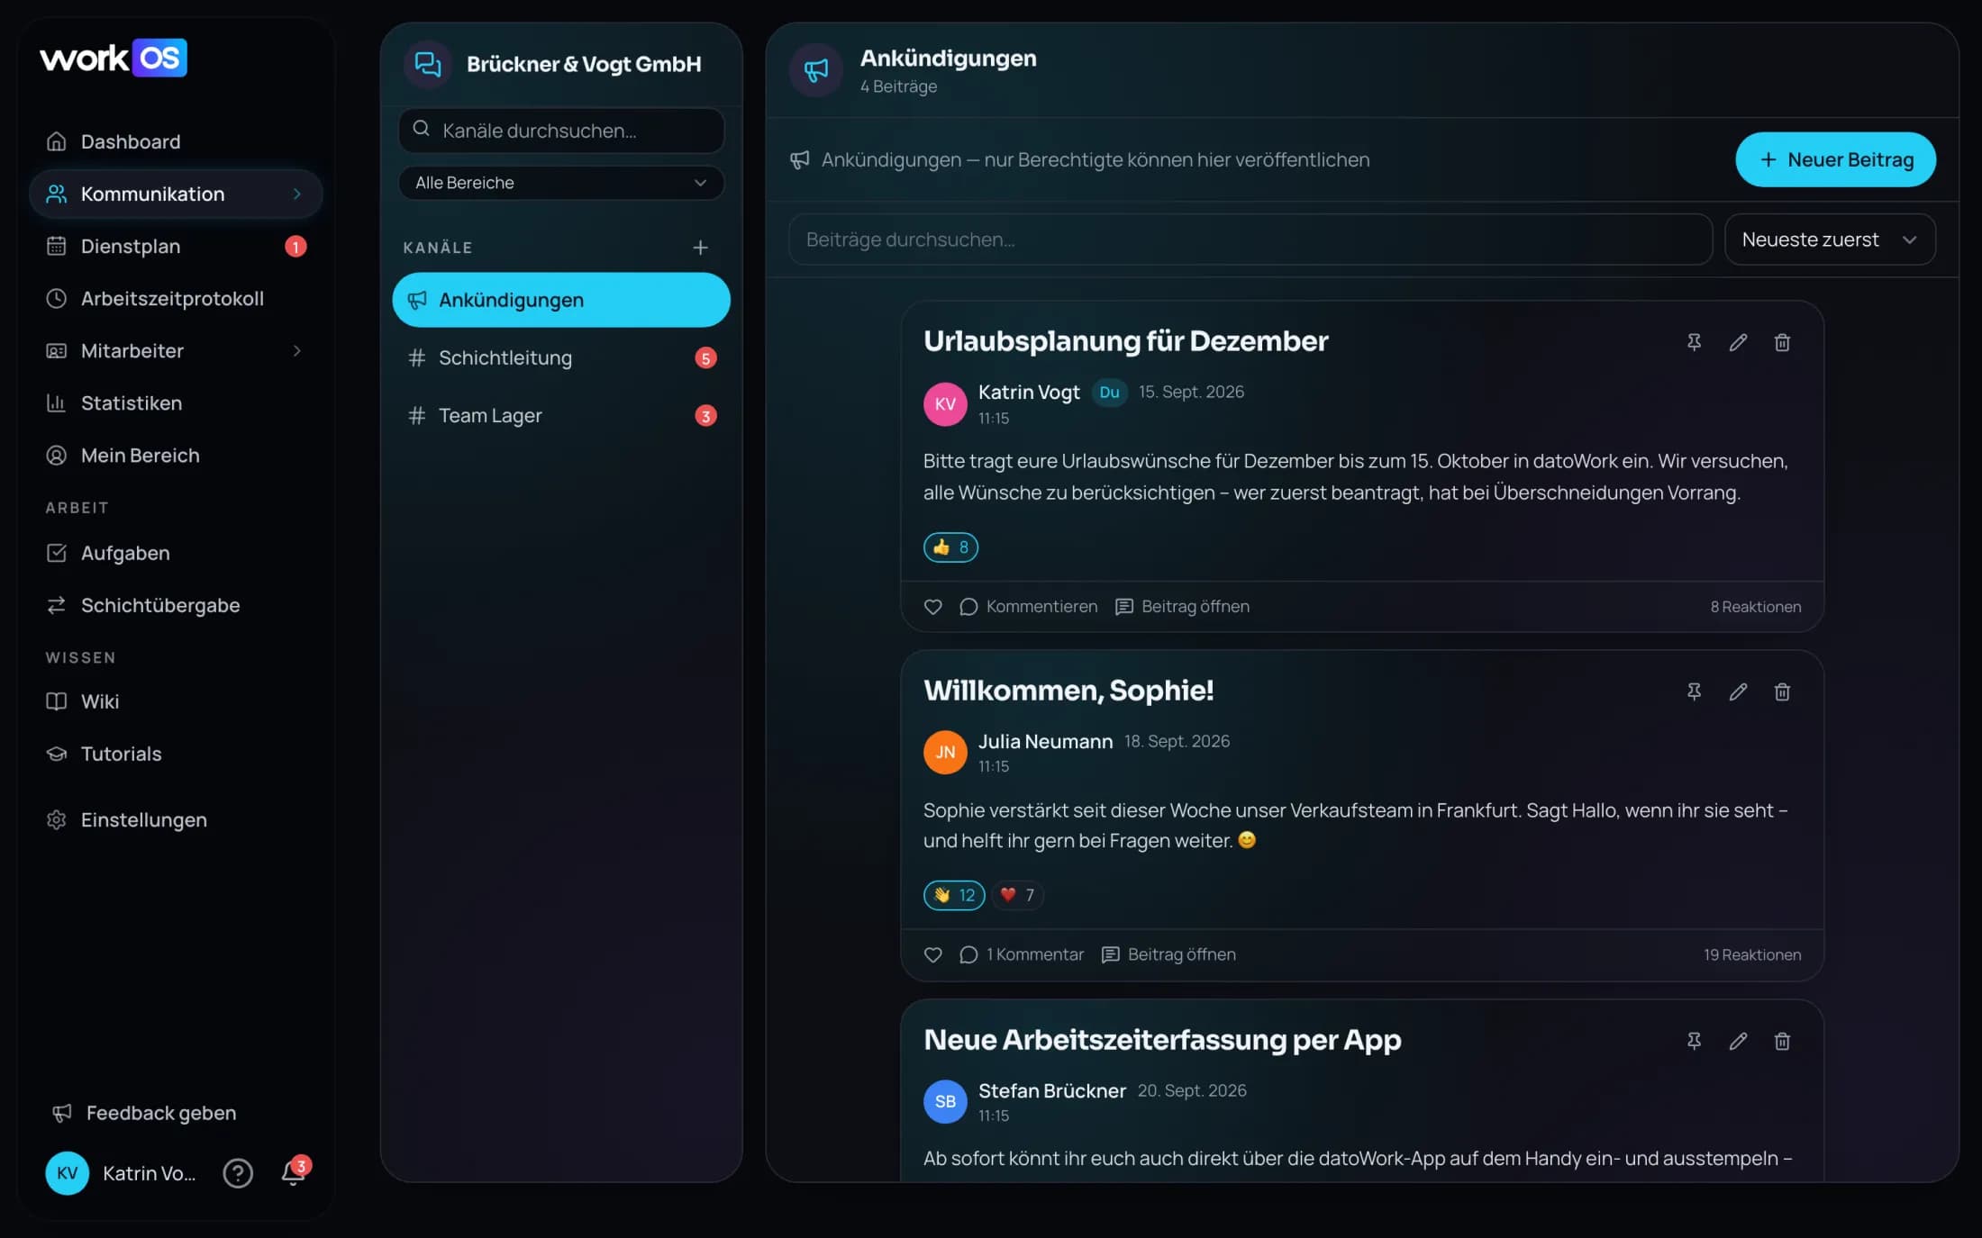The image size is (1982, 1238).
Task: Open Dashboard in the sidebar
Action: click(x=176, y=141)
